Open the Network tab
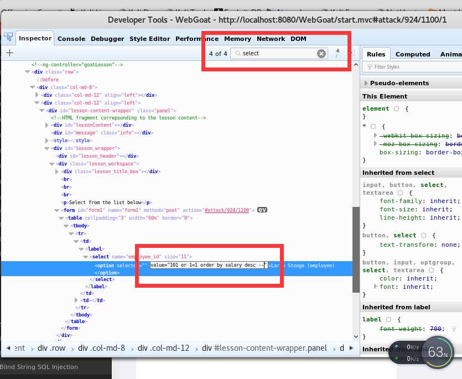 [271, 39]
